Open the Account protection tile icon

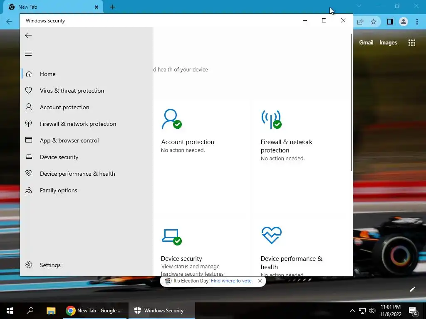click(x=171, y=119)
